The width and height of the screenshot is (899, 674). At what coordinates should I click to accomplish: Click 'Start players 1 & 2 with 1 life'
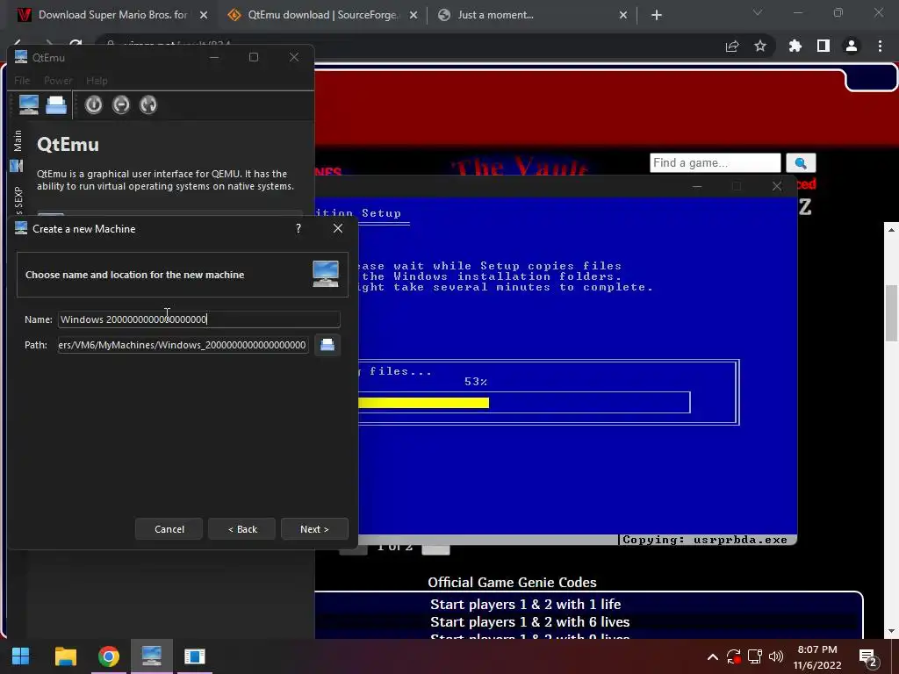tap(526, 604)
